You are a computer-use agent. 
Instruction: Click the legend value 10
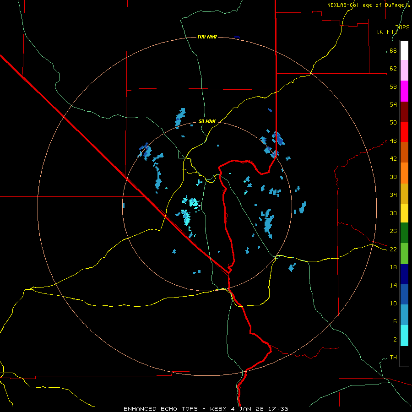[x=393, y=303]
